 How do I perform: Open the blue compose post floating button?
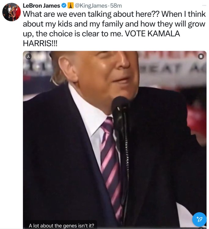tap(199, 219)
